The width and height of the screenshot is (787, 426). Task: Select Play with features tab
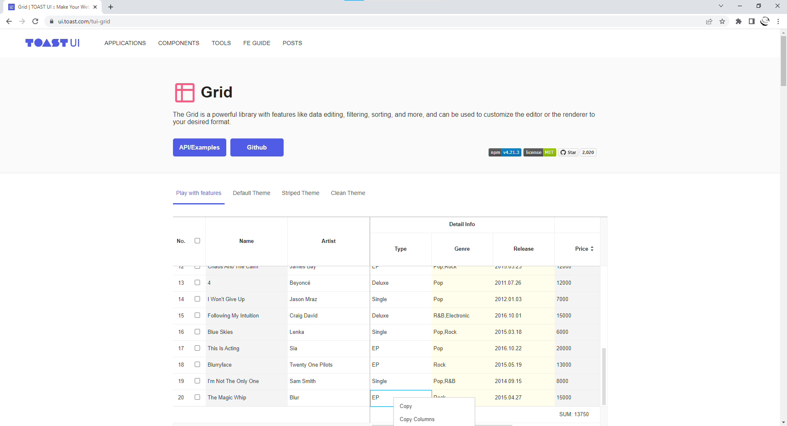tap(199, 193)
